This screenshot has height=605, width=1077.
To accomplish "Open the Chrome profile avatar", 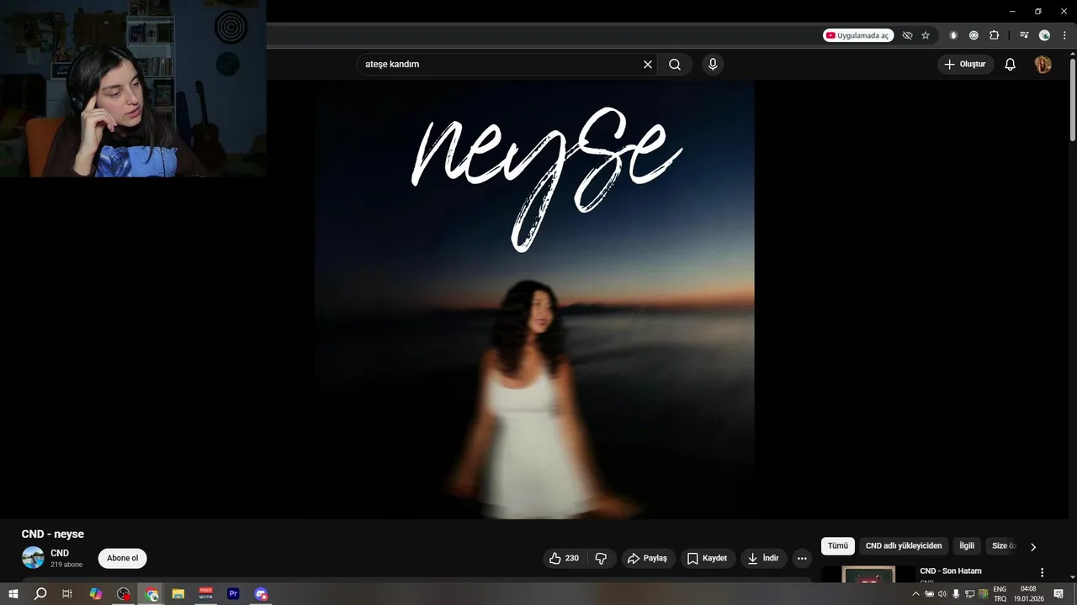I will click(x=1044, y=35).
